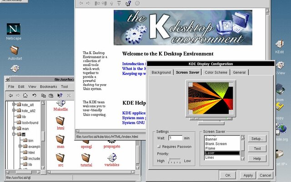Click the help book icon in help toolbar

coord(128,3)
